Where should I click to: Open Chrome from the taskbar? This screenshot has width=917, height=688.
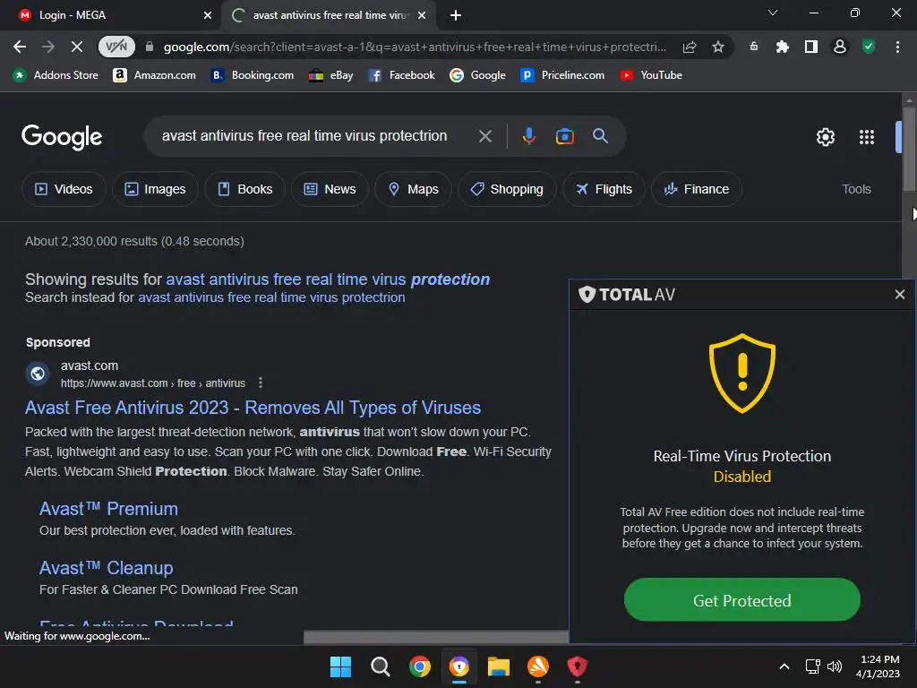click(420, 666)
